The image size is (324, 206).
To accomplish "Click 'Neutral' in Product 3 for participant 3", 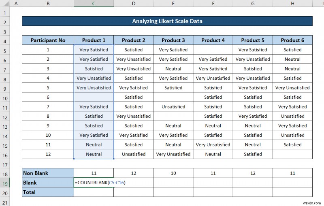I will 173,68.
